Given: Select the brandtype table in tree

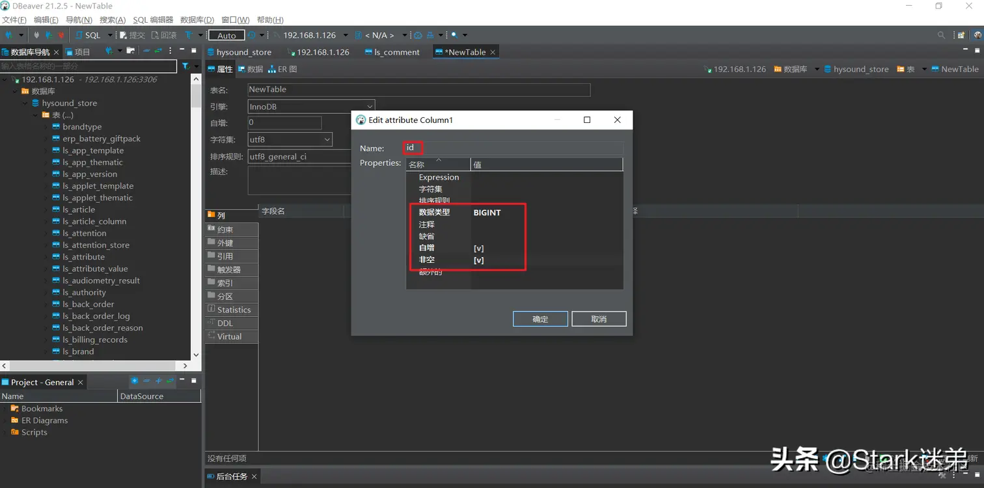Looking at the screenshot, I should coord(82,127).
